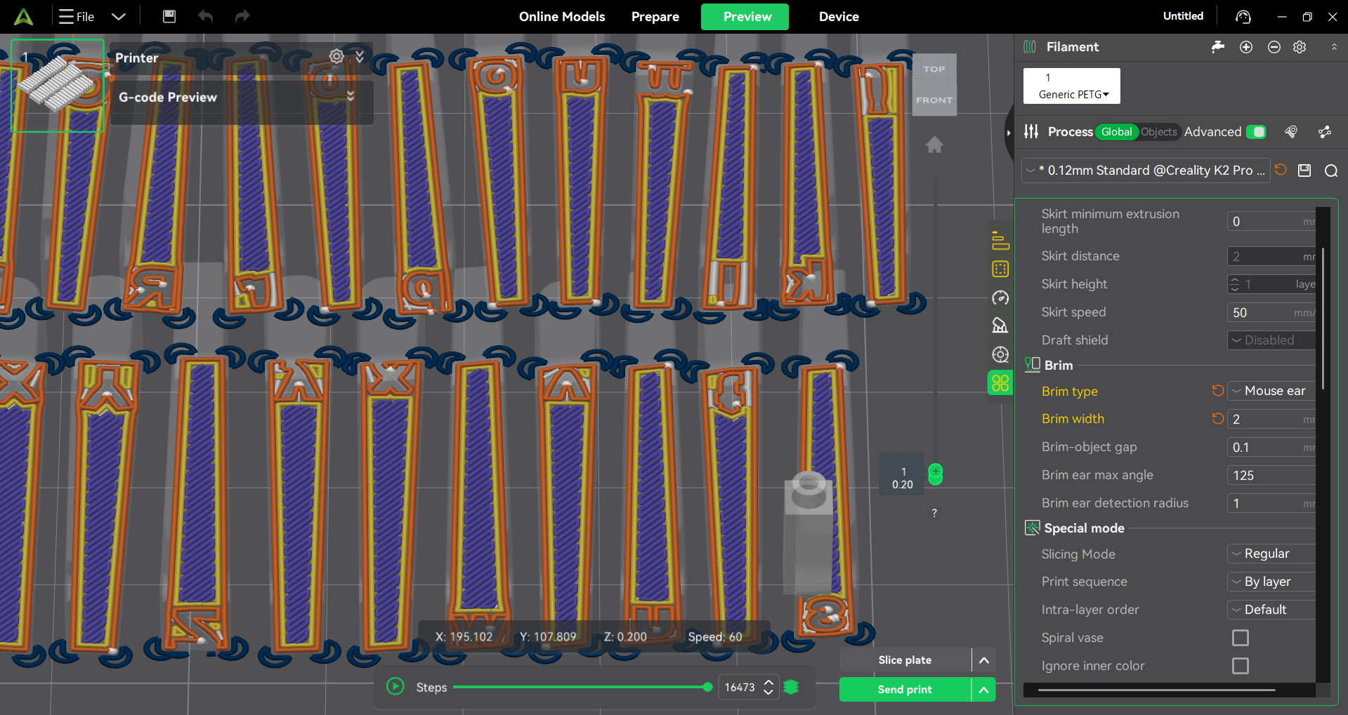Open the Slicing Mode dropdown
This screenshot has height=715, width=1348.
pyautogui.click(x=1271, y=554)
